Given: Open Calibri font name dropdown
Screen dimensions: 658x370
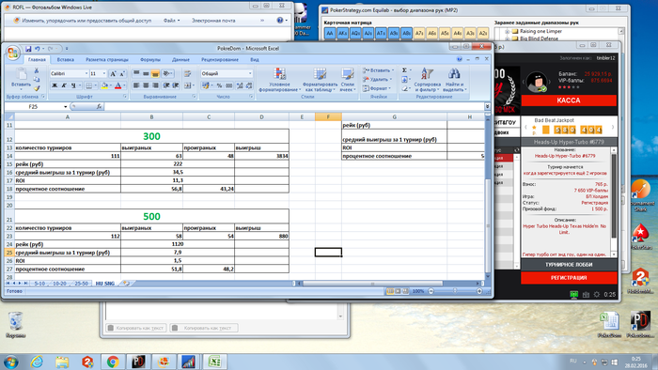Looking at the screenshot, I should click(86, 74).
